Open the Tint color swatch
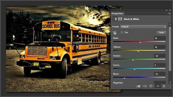Image resolution: width=173 pixels, height=97 pixels. coord(131,33)
